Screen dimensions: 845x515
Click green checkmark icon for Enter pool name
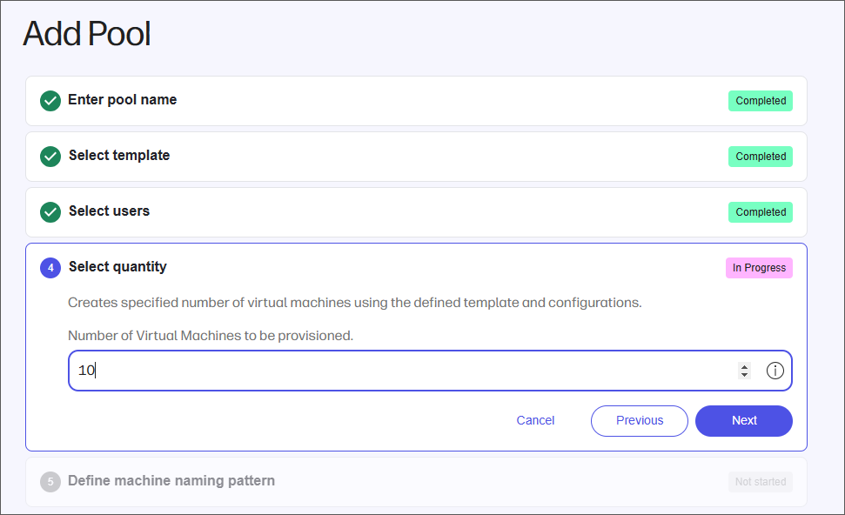tap(50, 101)
